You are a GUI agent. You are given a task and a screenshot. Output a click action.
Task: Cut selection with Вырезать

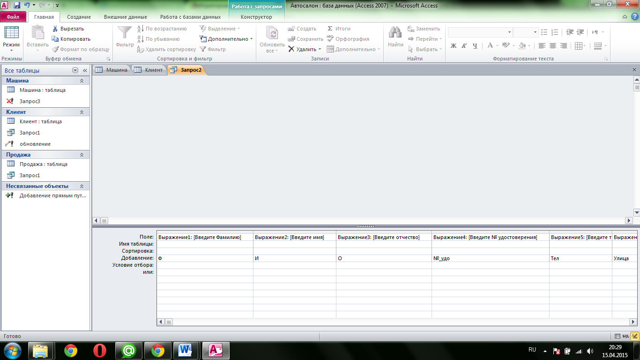point(68,29)
